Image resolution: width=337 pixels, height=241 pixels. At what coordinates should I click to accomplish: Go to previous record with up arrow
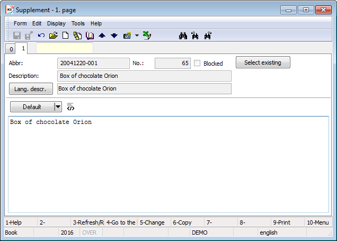click(x=102, y=35)
